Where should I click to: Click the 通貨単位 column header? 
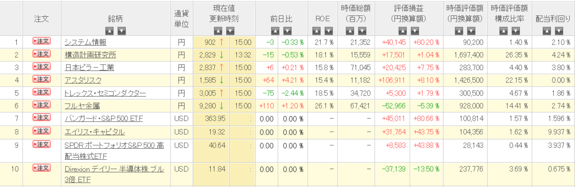[181, 19]
